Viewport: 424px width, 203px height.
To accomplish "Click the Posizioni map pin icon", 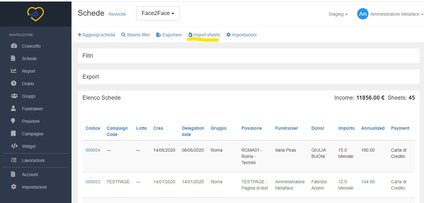I will click(x=13, y=121).
